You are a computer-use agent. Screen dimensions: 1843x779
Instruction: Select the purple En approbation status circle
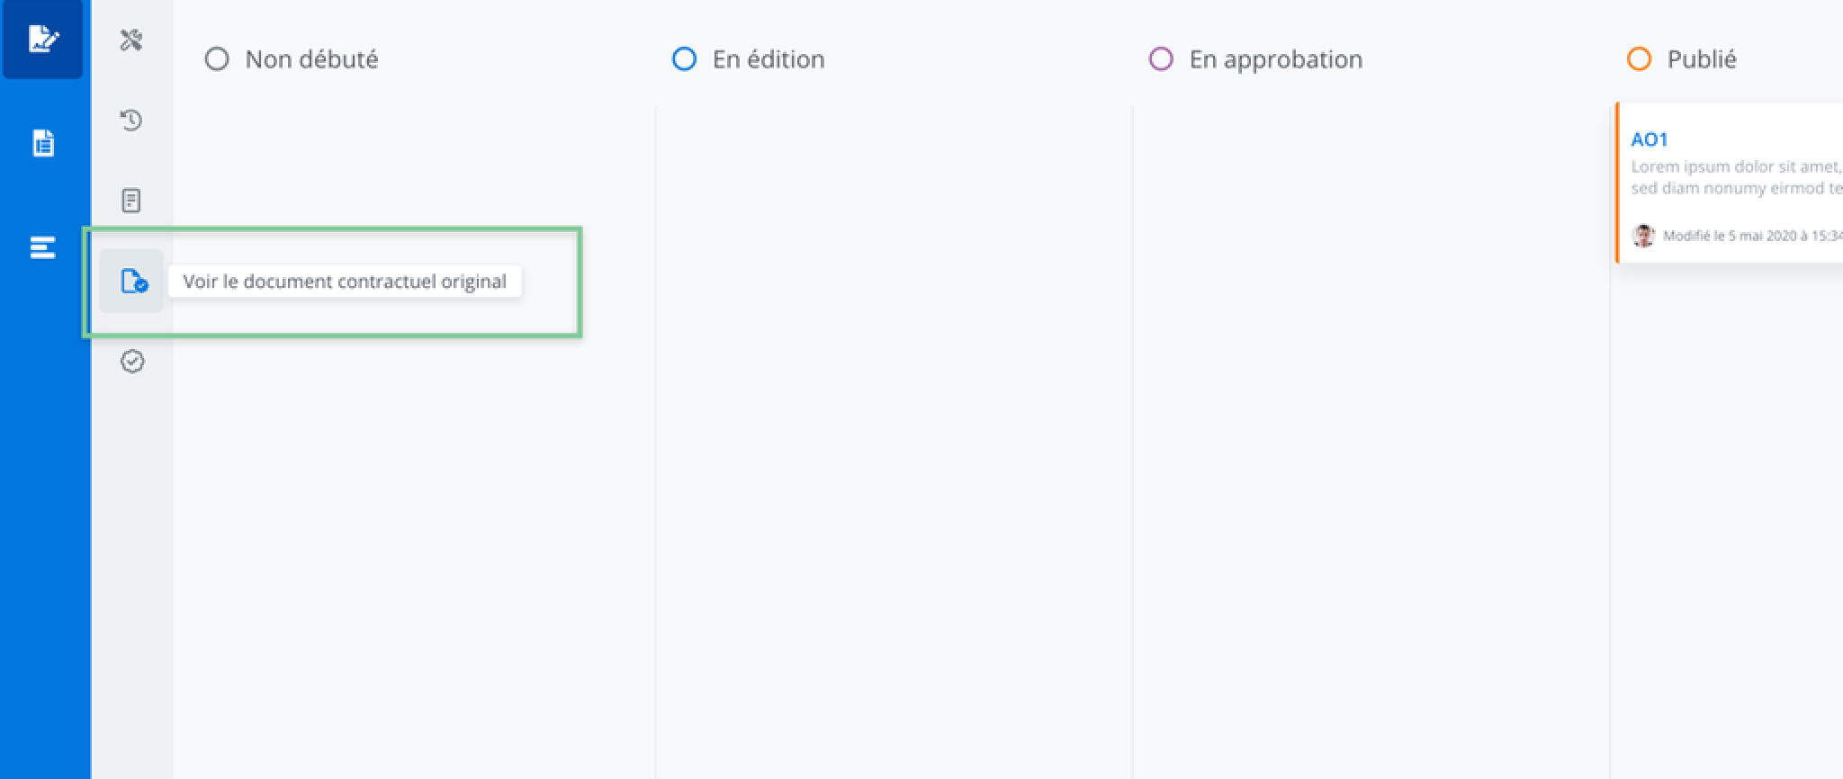(1161, 59)
